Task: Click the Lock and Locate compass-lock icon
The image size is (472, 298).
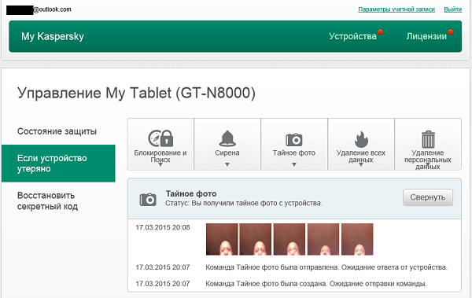Action: pos(160,138)
